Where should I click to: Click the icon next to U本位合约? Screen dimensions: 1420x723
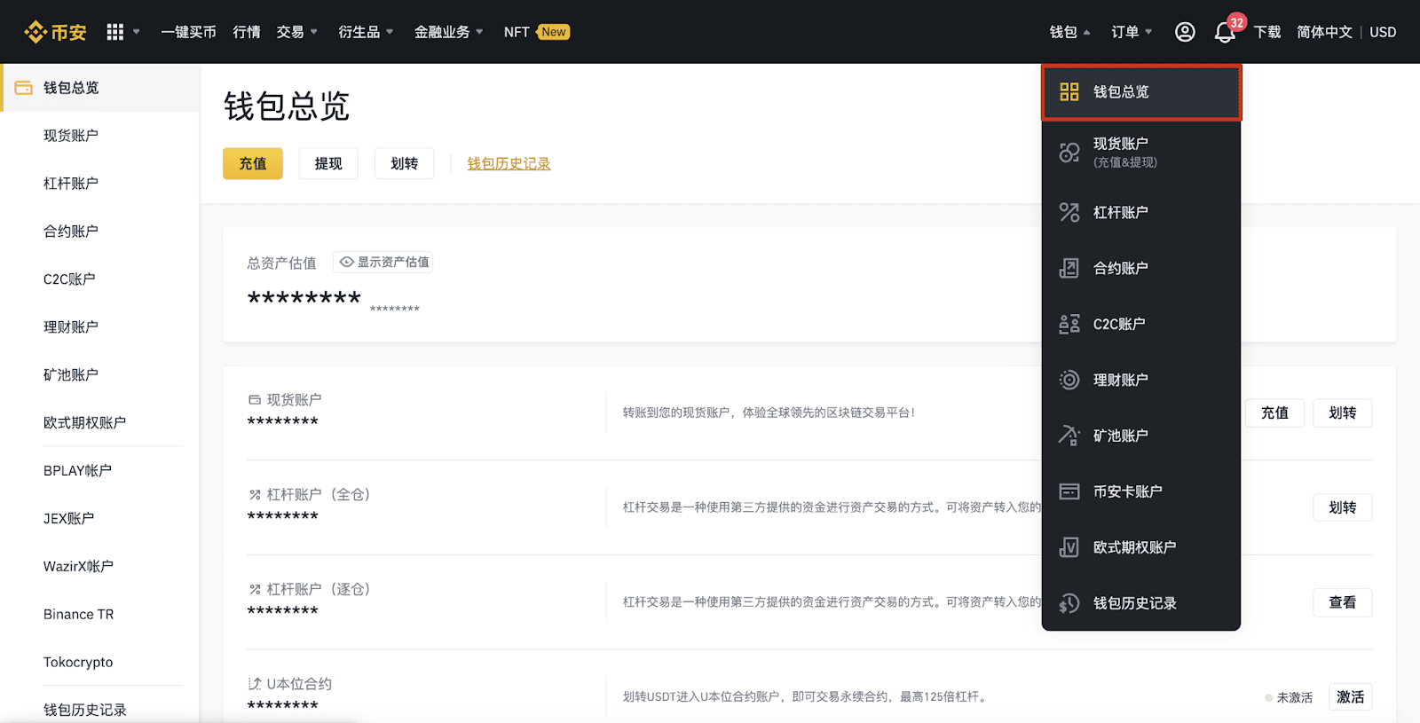pos(255,684)
